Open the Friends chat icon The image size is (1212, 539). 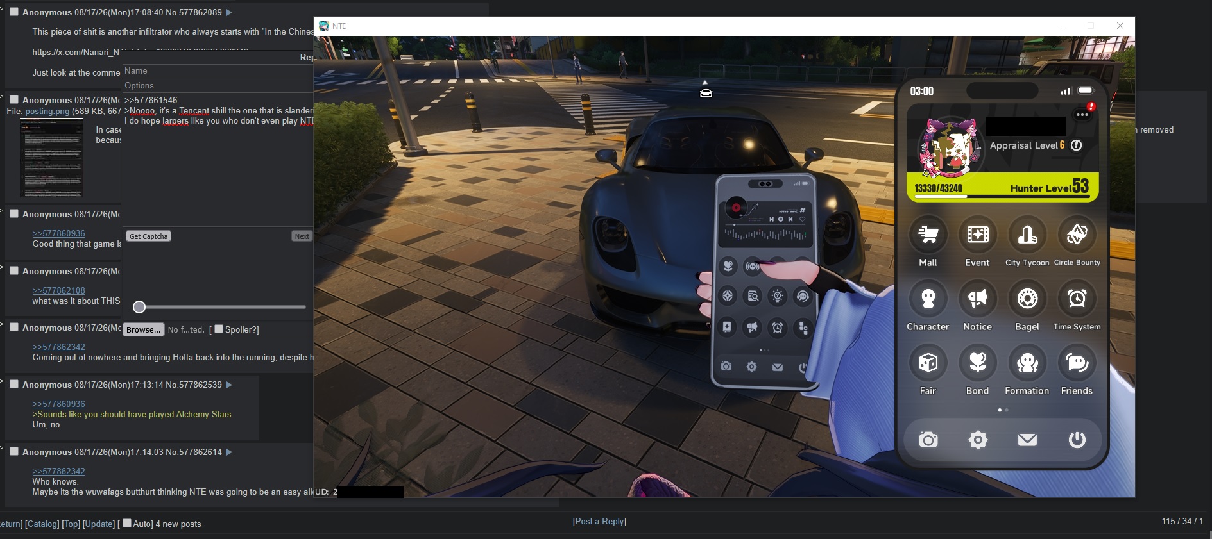(x=1077, y=363)
